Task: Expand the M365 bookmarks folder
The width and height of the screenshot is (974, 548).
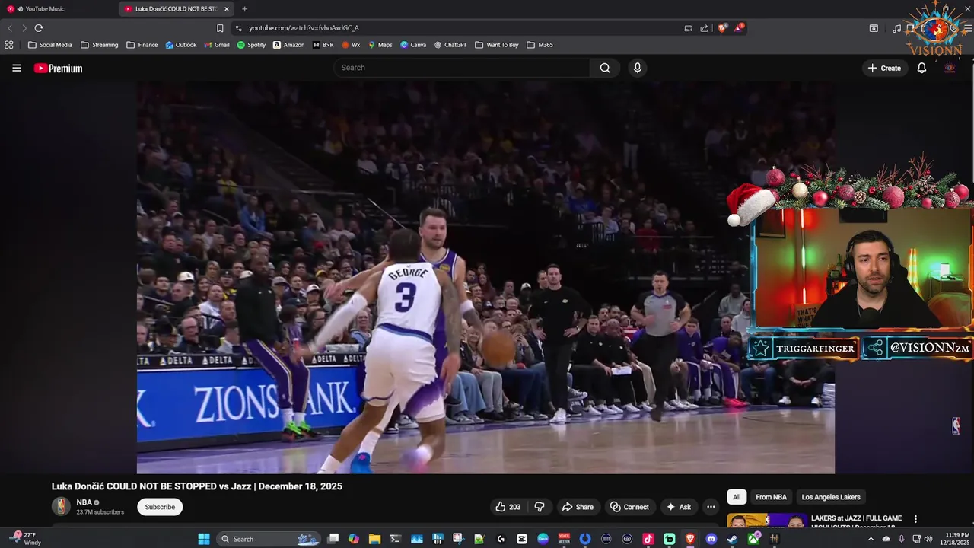Action: (540, 45)
